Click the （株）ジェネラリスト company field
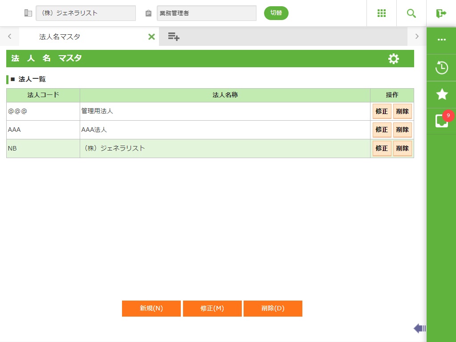456x342 pixels. pos(86,13)
